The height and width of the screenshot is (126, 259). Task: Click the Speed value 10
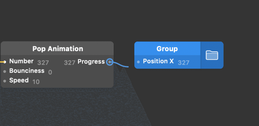pos(36,82)
